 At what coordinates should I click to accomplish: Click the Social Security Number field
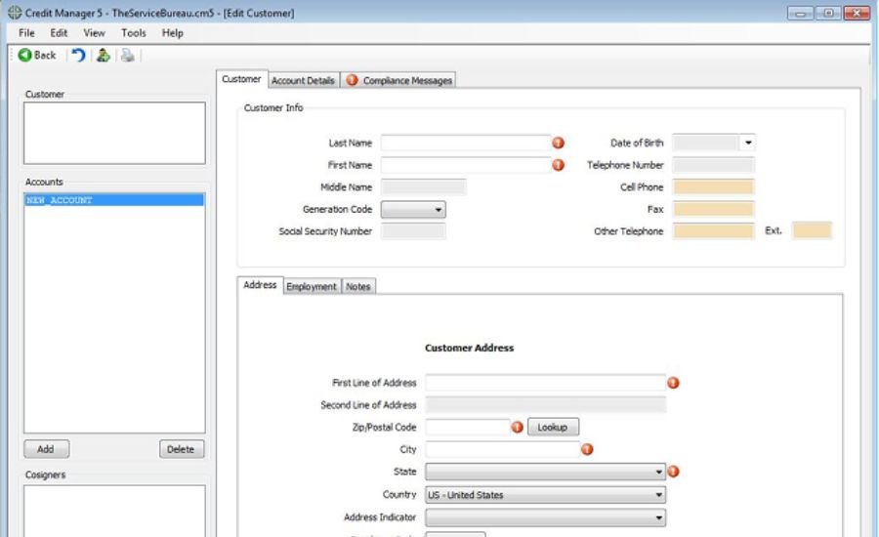click(x=413, y=231)
